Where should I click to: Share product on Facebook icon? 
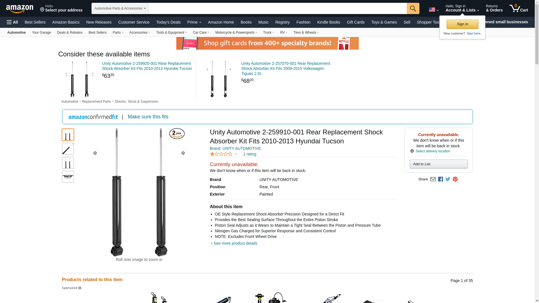tap(440, 179)
